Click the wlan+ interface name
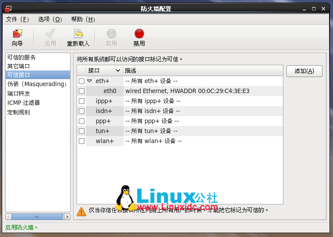The height and width of the screenshot is (237, 333). 105,141
